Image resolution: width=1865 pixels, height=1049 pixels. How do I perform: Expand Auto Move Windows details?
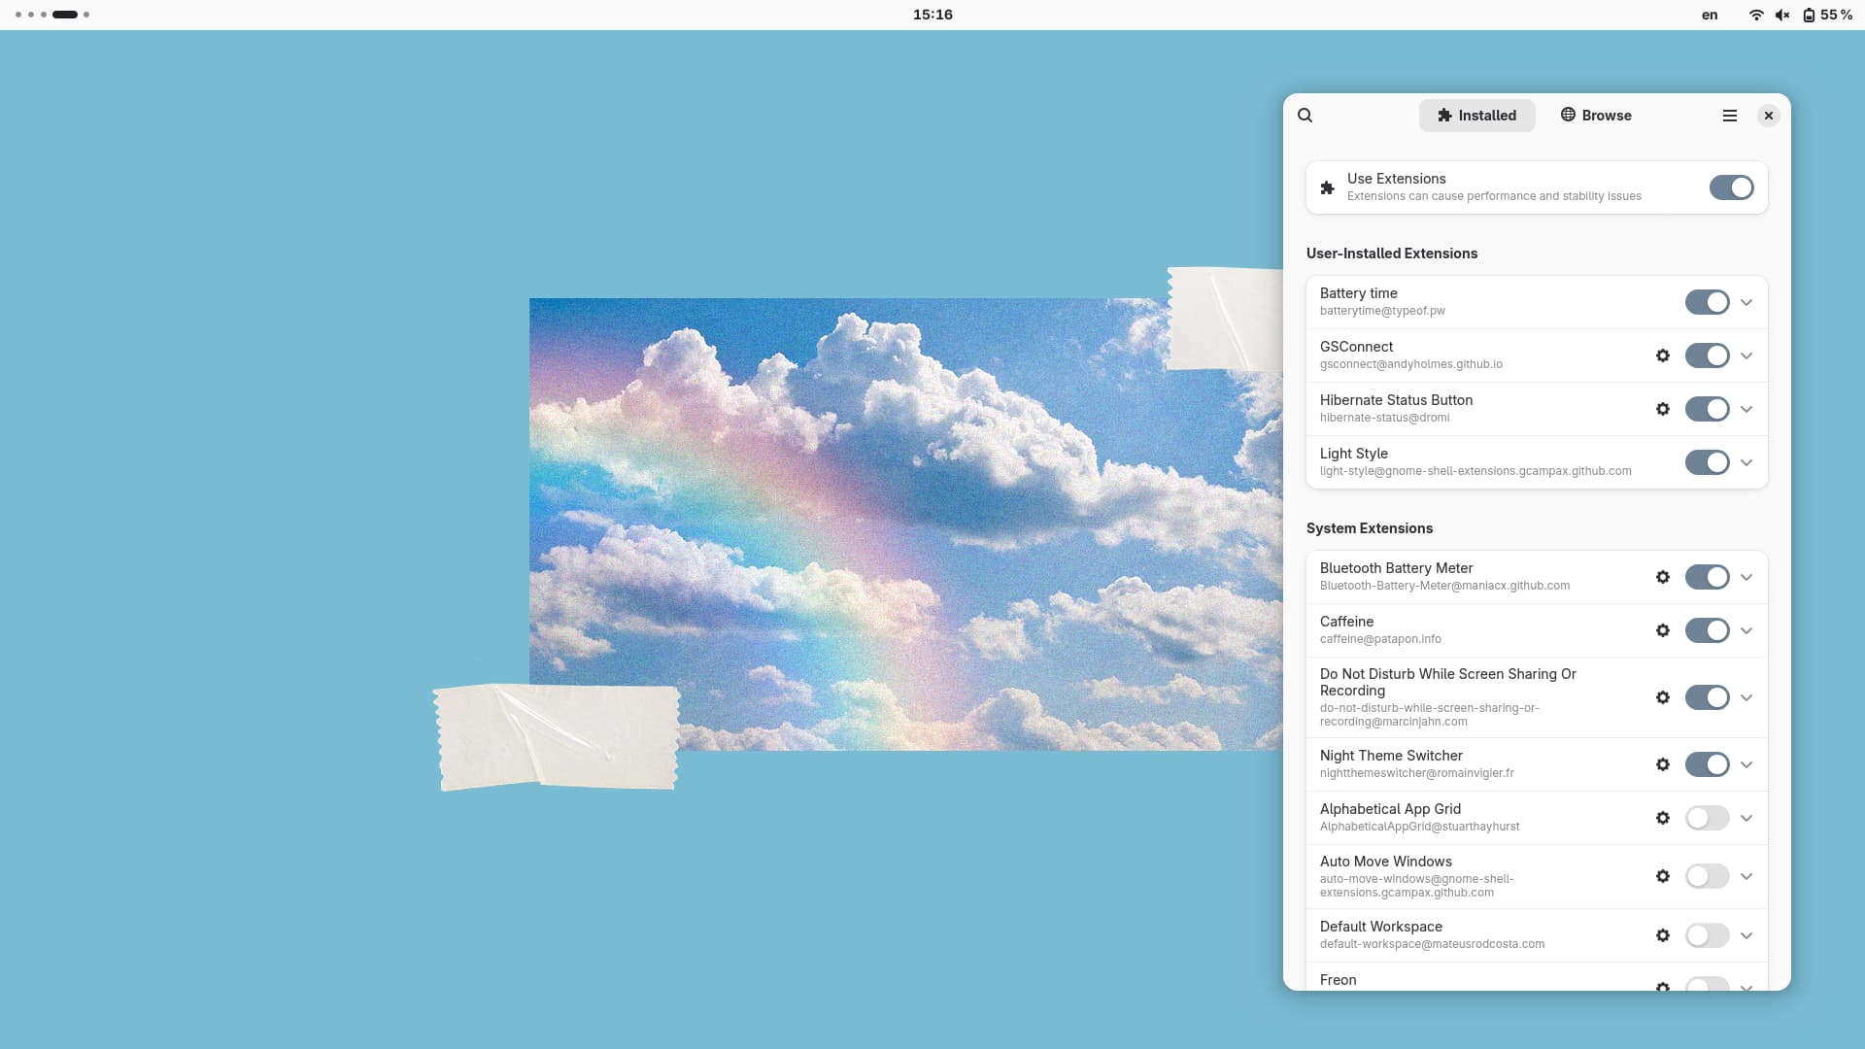pyautogui.click(x=1746, y=876)
